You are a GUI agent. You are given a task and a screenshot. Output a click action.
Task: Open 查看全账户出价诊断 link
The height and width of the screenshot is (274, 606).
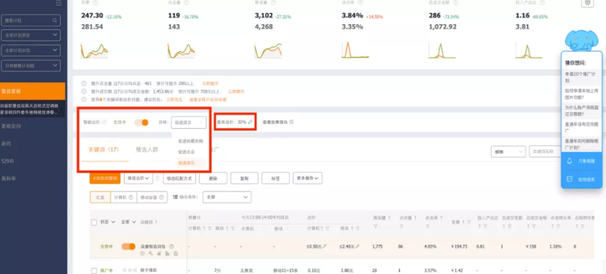206,100
